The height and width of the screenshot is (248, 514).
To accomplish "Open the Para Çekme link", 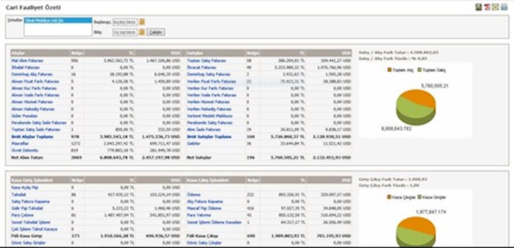I will [22, 215].
